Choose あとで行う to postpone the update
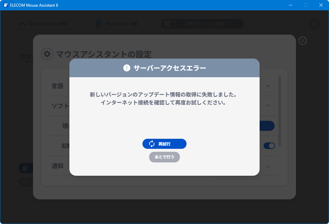 (x=164, y=157)
